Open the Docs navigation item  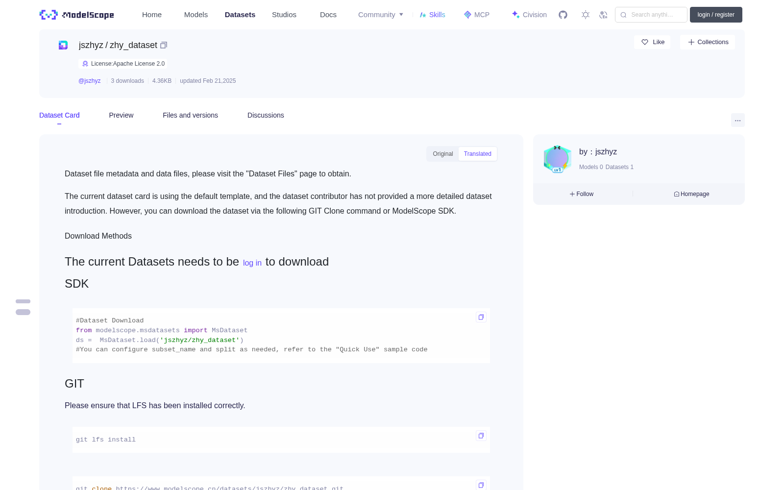click(x=328, y=15)
